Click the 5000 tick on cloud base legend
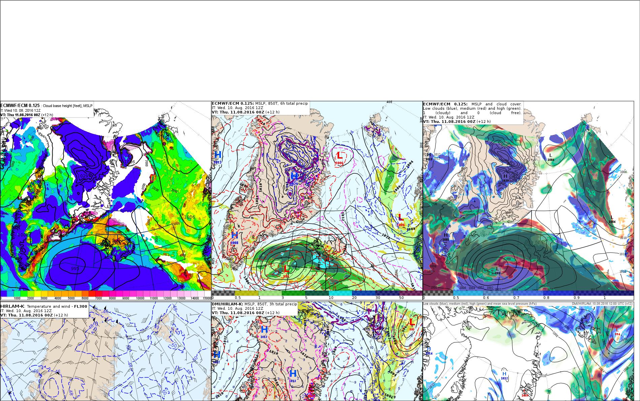The width and height of the screenshot is (640, 401). tap(71, 298)
